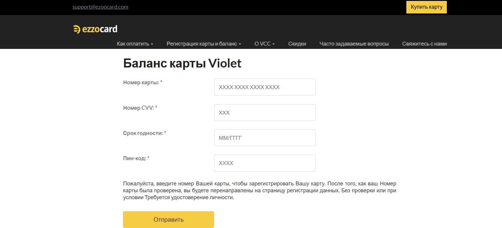
Task: Click the Пин-код label text
Action: click(134, 158)
